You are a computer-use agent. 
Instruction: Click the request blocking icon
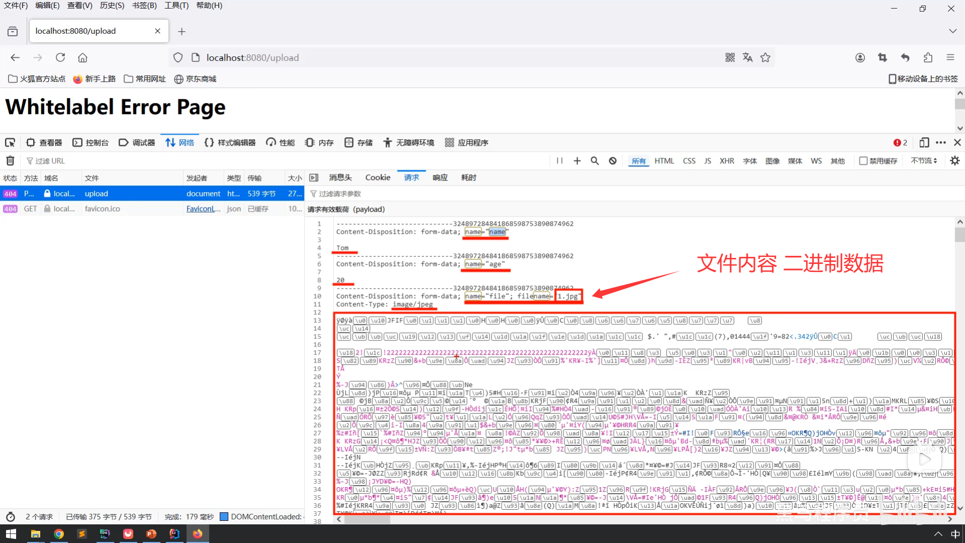point(613,161)
